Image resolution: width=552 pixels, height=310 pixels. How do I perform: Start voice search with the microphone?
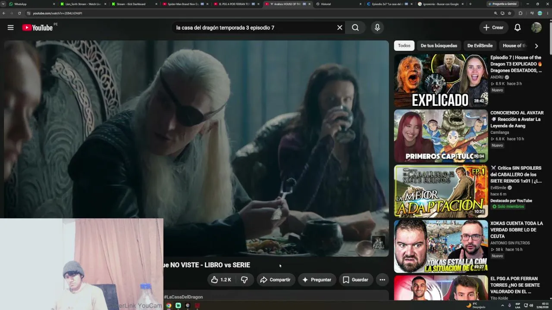(377, 28)
